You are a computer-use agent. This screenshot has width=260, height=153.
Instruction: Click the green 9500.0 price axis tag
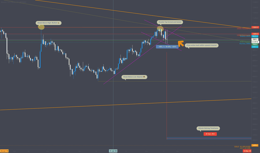[255, 45]
